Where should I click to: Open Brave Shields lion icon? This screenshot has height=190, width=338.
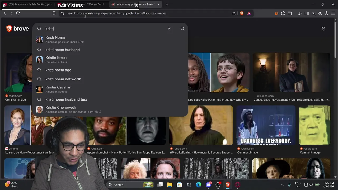[242, 13]
